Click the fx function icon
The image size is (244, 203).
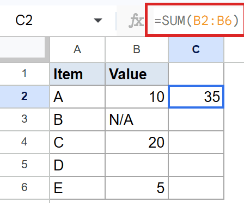pos(136,21)
